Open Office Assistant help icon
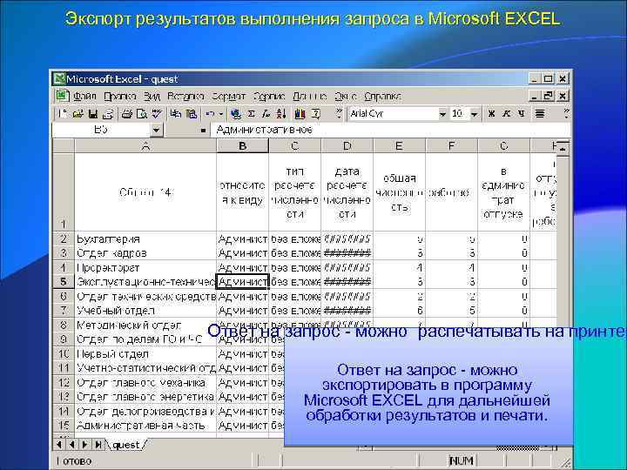 pyautogui.click(x=315, y=114)
